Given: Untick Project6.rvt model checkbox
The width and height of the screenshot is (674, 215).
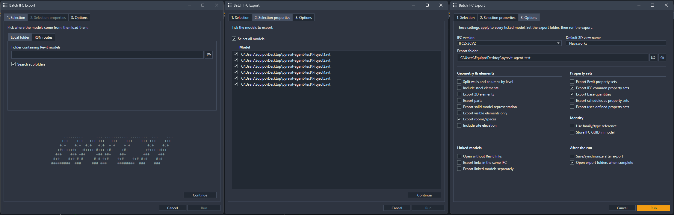Looking at the screenshot, I should coord(236,84).
